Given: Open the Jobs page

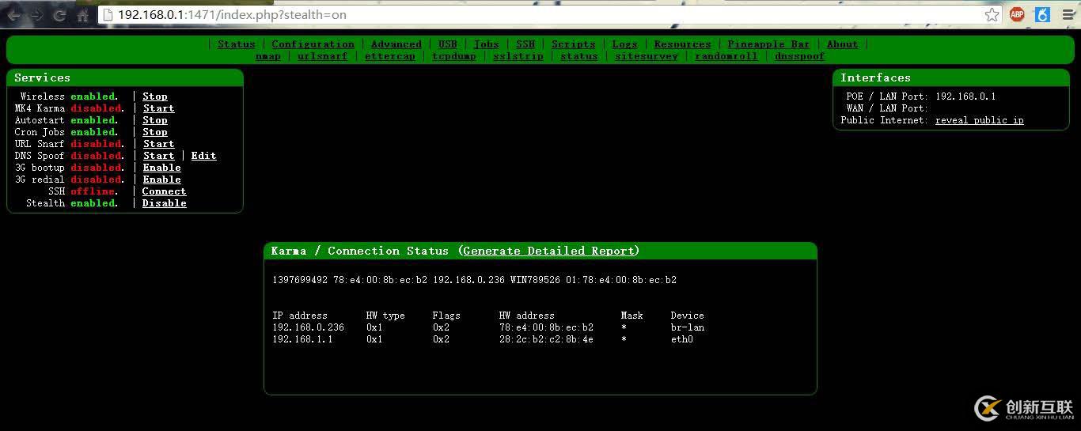Looking at the screenshot, I should pos(487,44).
